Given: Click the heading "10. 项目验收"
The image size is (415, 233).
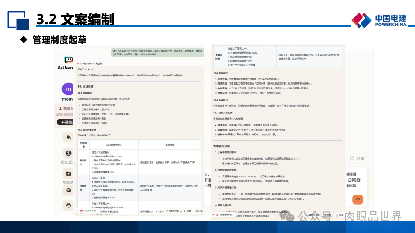Looking at the screenshot, I should pyautogui.click(x=86, y=86).
